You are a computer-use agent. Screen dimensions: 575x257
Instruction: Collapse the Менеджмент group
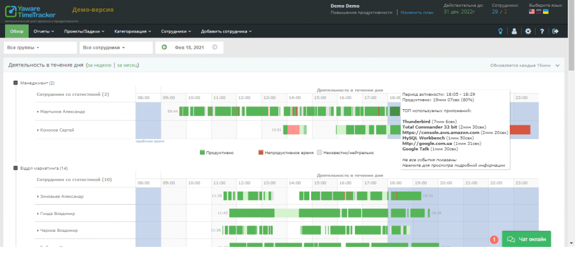tap(16, 83)
